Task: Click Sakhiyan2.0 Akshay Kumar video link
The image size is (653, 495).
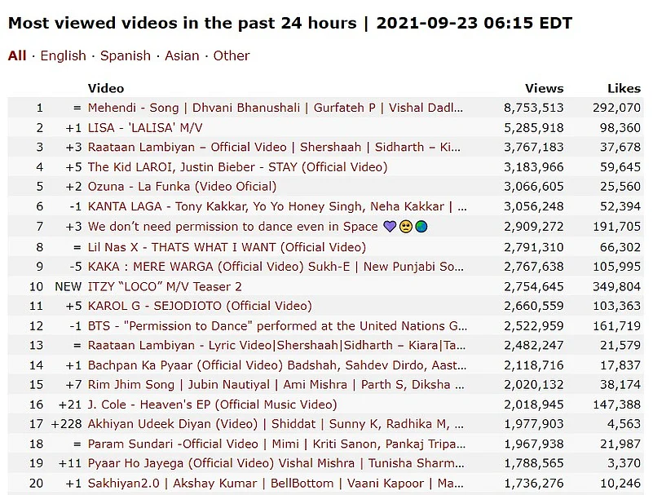Action: pos(277,484)
